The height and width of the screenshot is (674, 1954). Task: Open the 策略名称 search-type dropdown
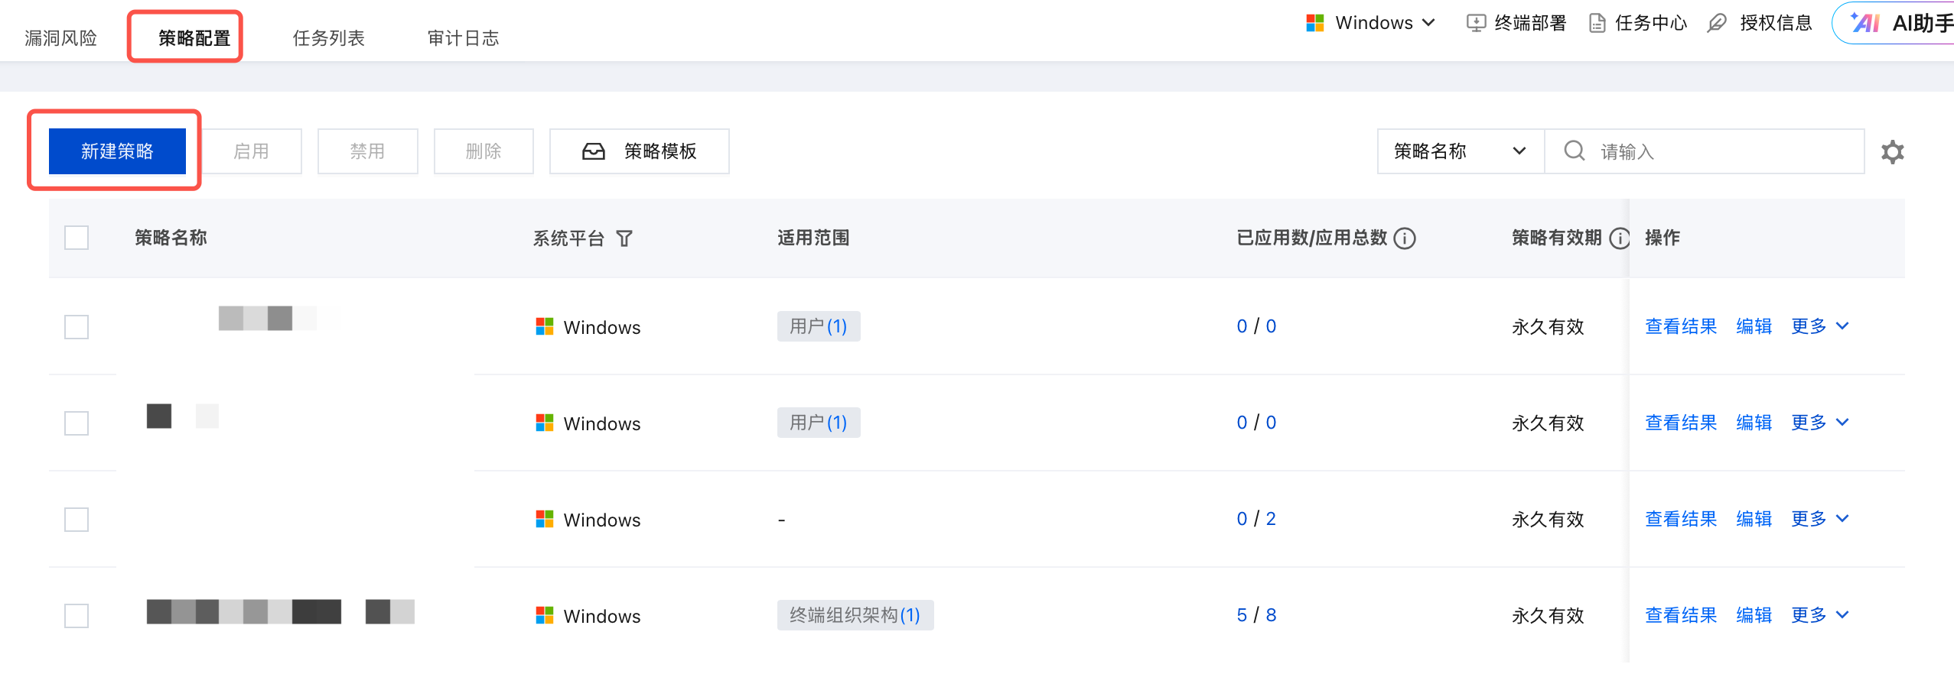coord(1460,151)
